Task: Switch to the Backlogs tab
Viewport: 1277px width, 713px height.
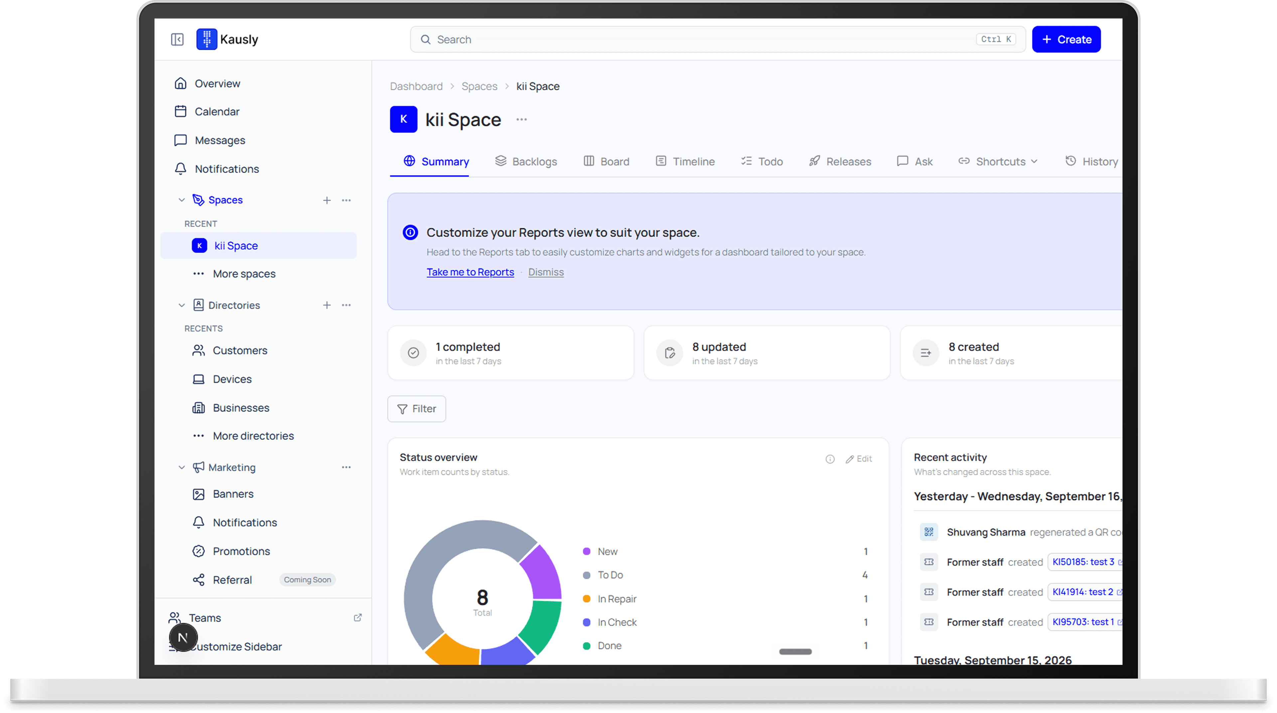Action: (526, 162)
